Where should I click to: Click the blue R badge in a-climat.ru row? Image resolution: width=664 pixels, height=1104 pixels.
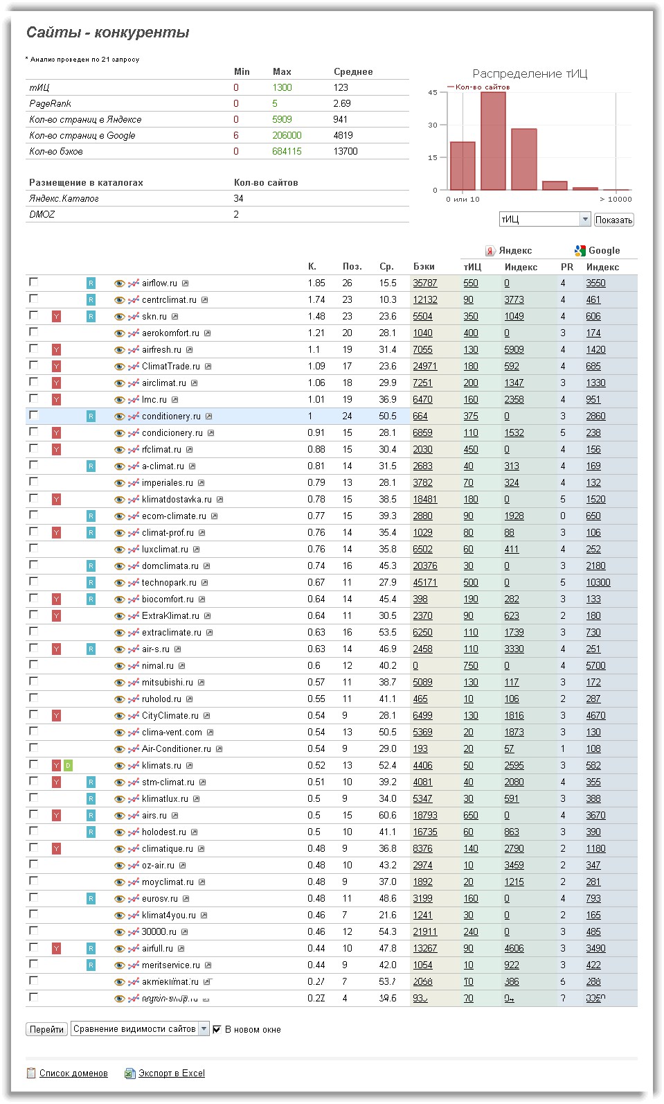91,466
